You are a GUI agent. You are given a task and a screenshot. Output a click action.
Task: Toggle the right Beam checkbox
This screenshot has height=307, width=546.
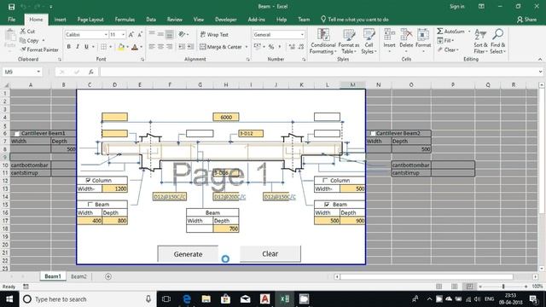click(x=327, y=205)
